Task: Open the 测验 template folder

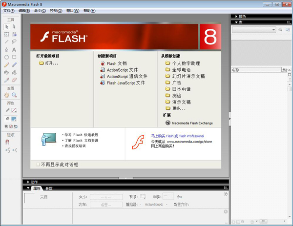Action: coord(173,96)
